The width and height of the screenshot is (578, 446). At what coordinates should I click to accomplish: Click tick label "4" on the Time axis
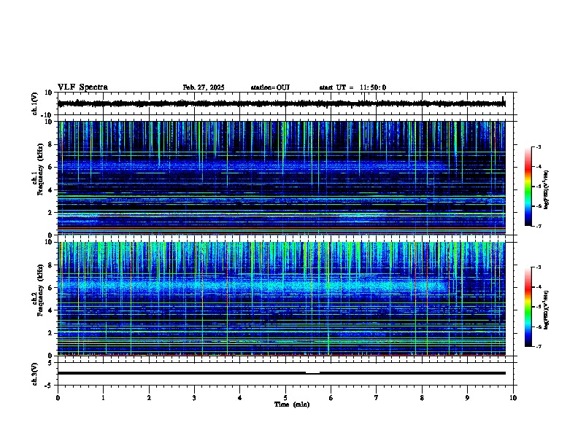tap(240, 398)
